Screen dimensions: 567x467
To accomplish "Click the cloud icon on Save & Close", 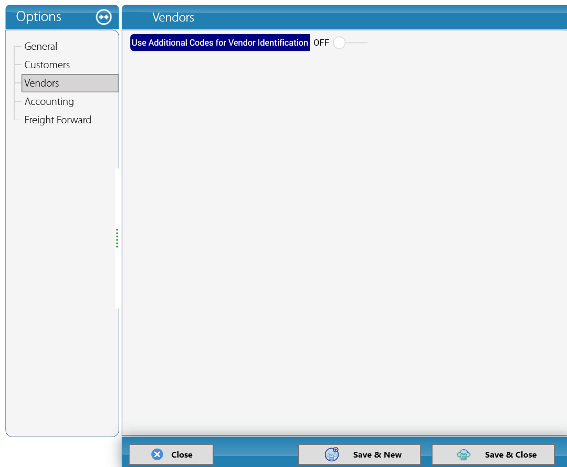I will pos(464,454).
